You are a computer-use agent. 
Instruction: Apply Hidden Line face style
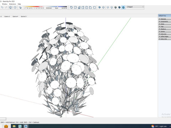click(x=112, y=7)
